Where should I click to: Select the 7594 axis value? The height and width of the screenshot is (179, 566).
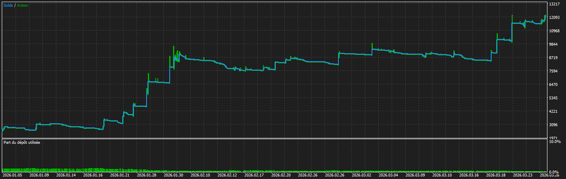(554, 71)
